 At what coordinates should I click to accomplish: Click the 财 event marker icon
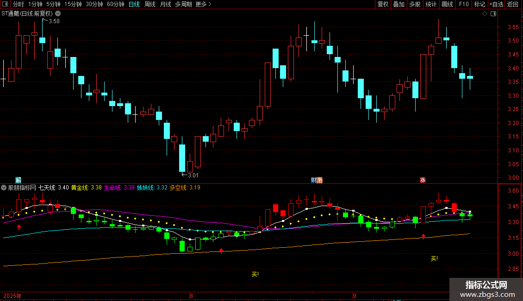pos(313,180)
